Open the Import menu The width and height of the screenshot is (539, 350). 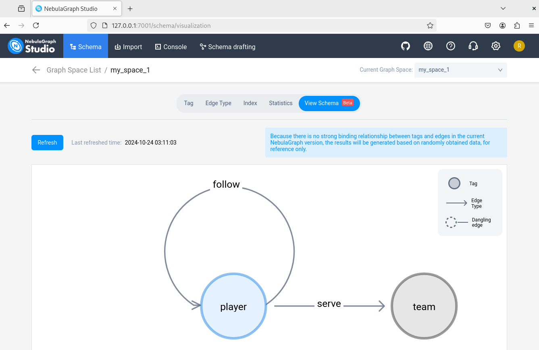click(x=128, y=47)
